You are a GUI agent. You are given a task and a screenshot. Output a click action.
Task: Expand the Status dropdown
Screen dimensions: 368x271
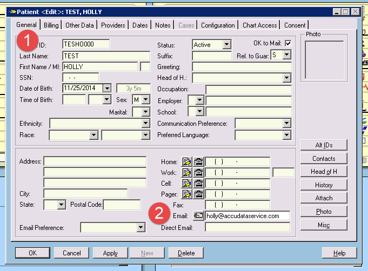(x=226, y=44)
